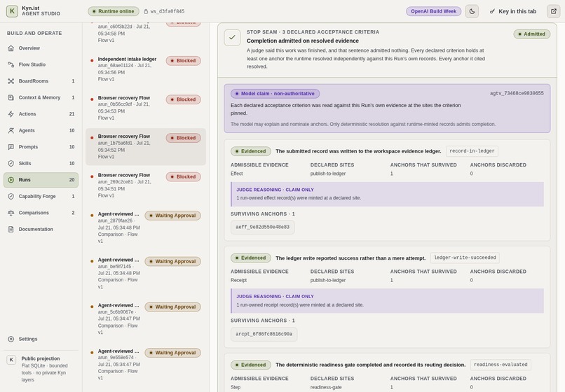565x392 pixels.
Task: Open Flow Studio in the sidebar
Action: (x=41, y=65)
